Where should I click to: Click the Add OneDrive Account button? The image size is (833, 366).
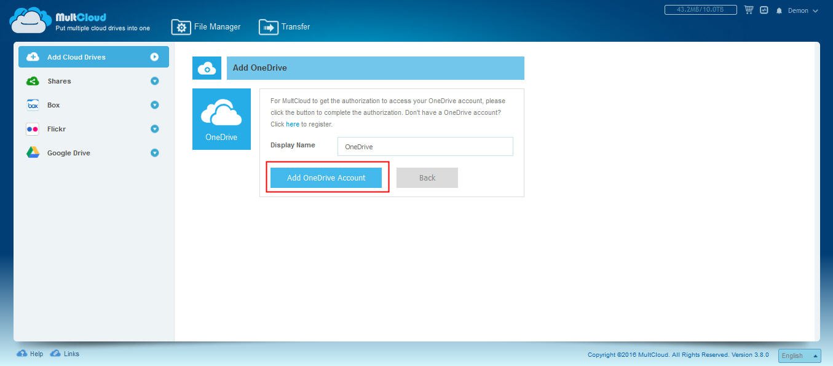pos(326,177)
